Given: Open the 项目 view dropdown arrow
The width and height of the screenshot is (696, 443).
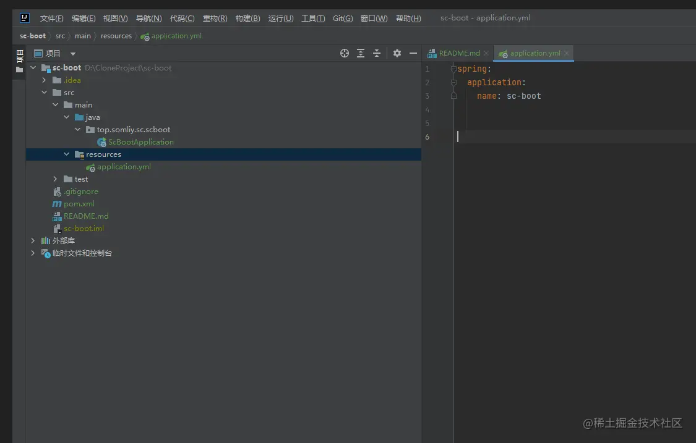Looking at the screenshot, I should point(73,54).
